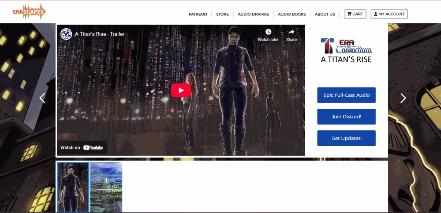Viewport: 441px width, 213px height.
Task: Navigate to Audio Dramas
Action: click(x=253, y=14)
